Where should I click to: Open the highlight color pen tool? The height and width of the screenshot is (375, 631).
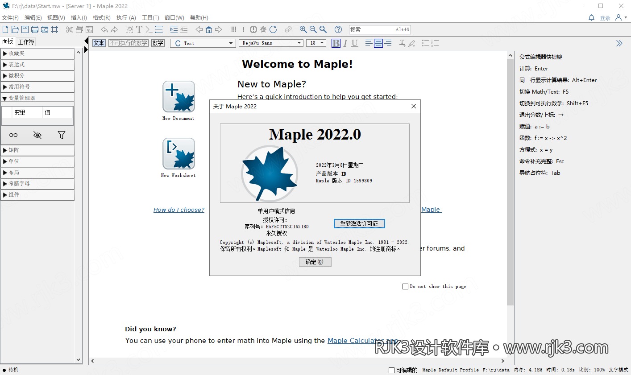pos(412,43)
